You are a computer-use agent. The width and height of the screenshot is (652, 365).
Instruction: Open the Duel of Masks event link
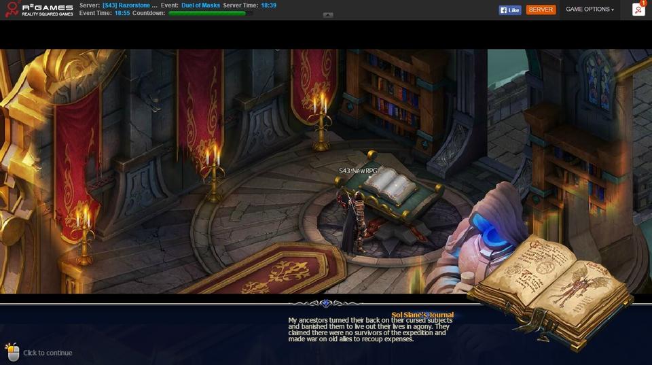pos(200,5)
